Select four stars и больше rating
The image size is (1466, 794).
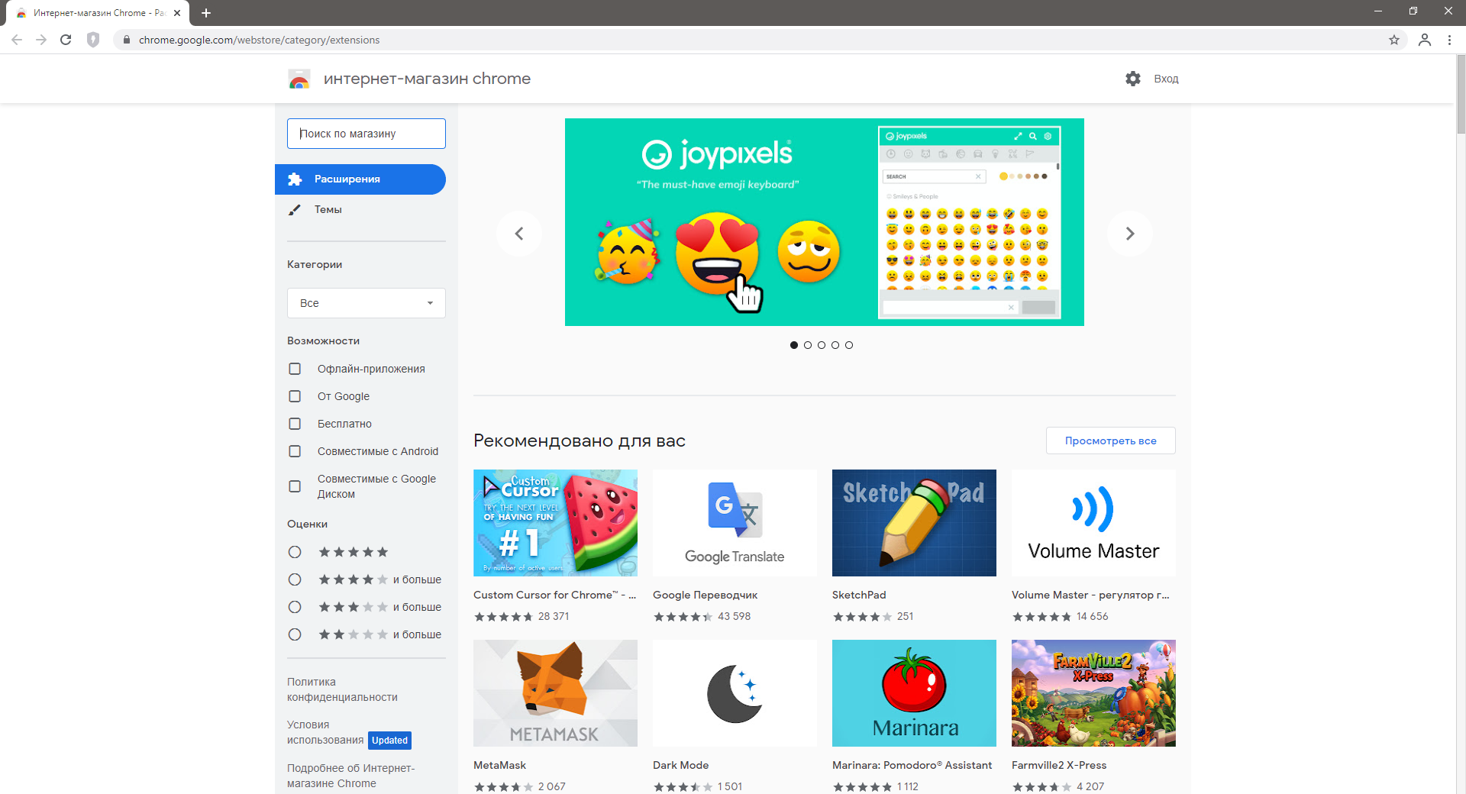[295, 579]
